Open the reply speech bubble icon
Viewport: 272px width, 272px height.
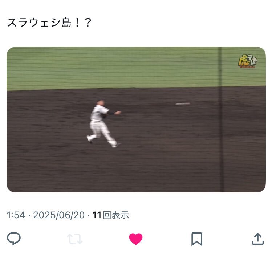pyautogui.click(x=14, y=239)
